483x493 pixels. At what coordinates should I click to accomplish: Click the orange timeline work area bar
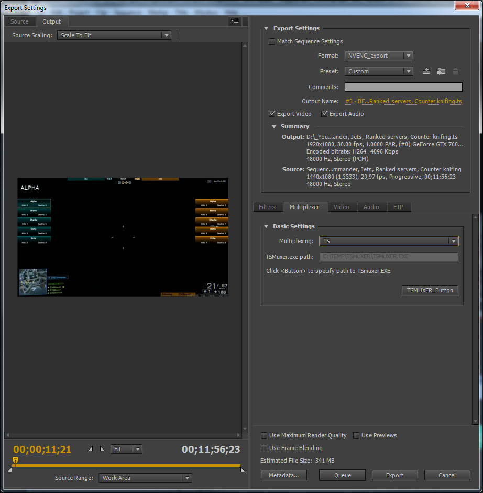click(127, 465)
